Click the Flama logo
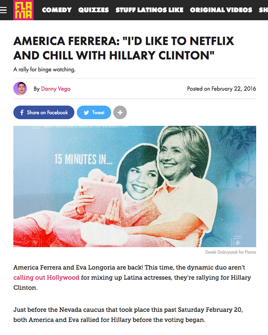The image size is (268, 335). (23, 10)
